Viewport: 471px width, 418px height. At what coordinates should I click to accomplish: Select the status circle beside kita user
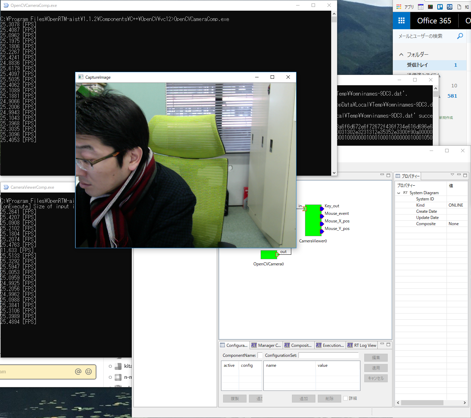110,366
